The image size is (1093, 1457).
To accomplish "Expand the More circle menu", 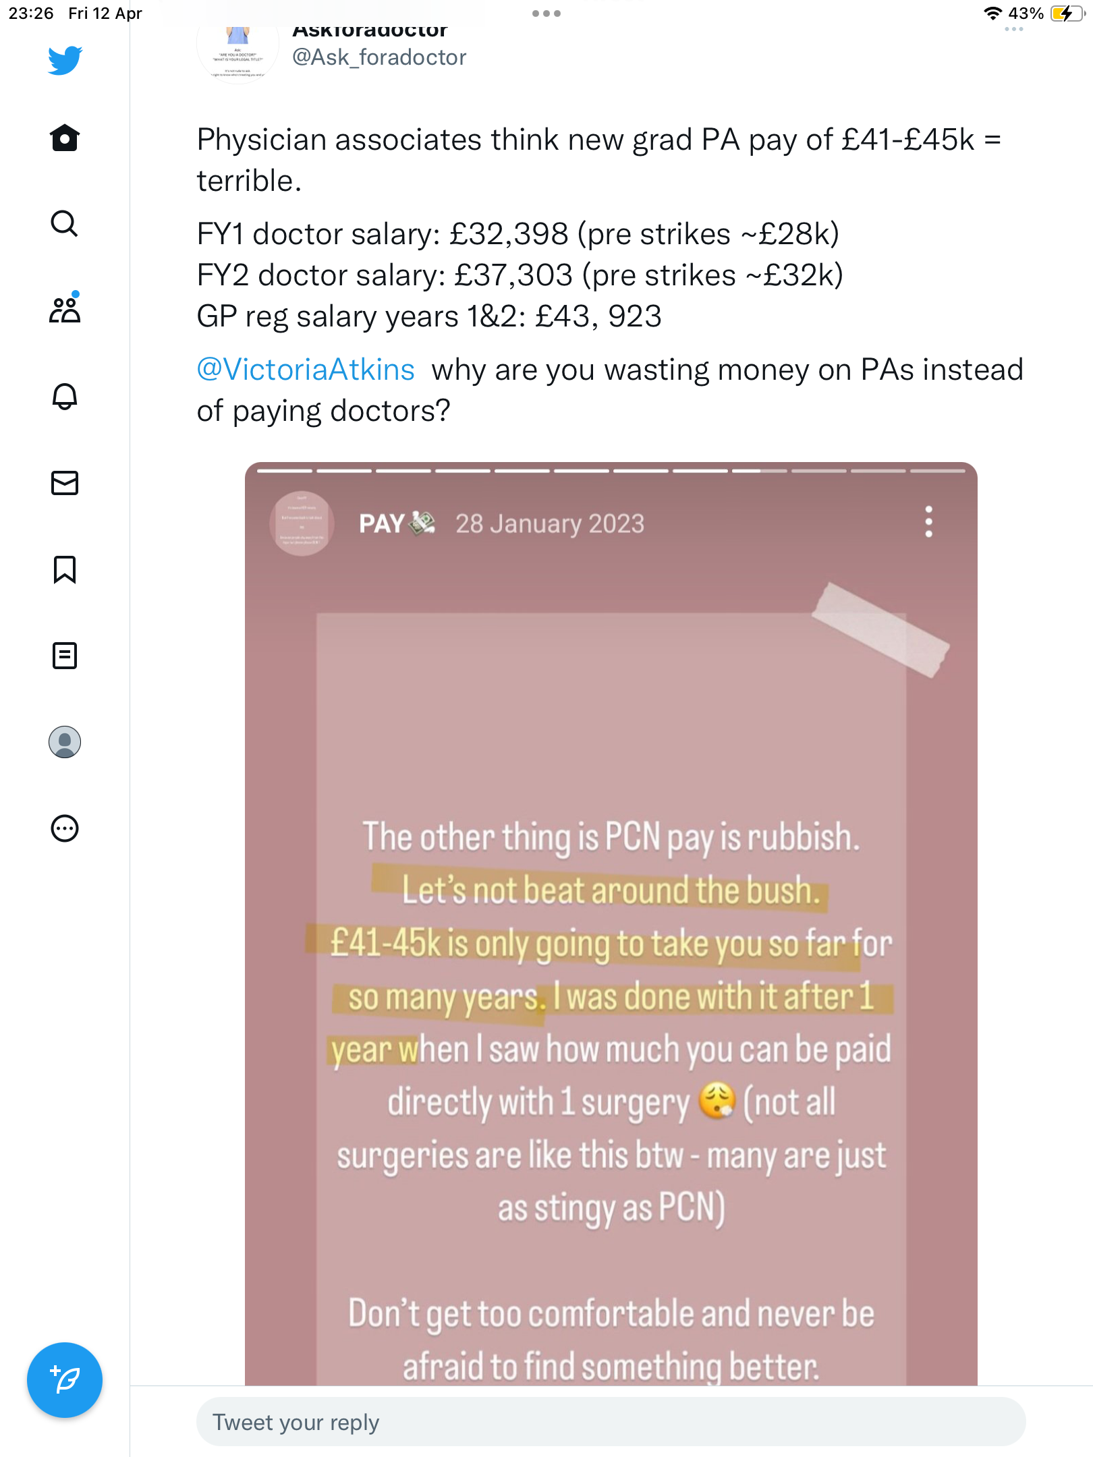I will coord(65,828).
